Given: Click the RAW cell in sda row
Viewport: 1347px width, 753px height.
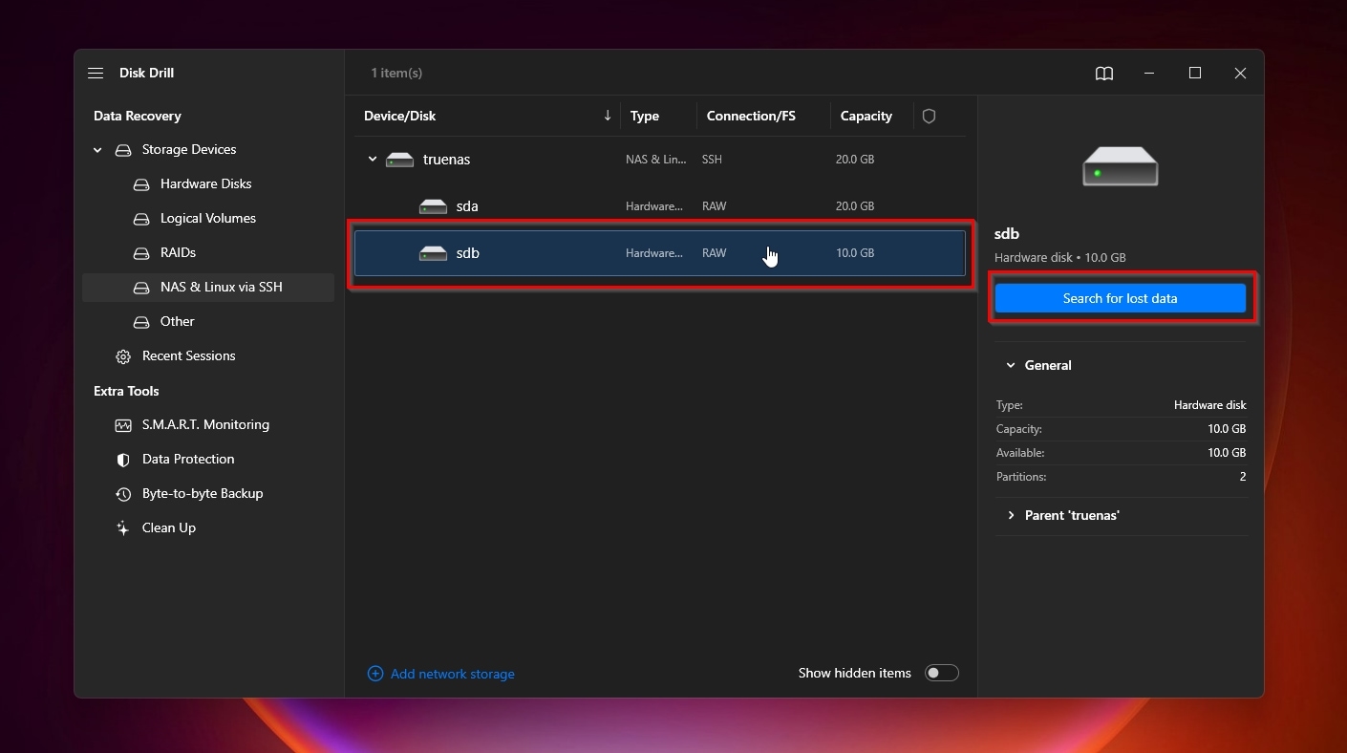Looking at the screenshot, I should tap(714, 206).
